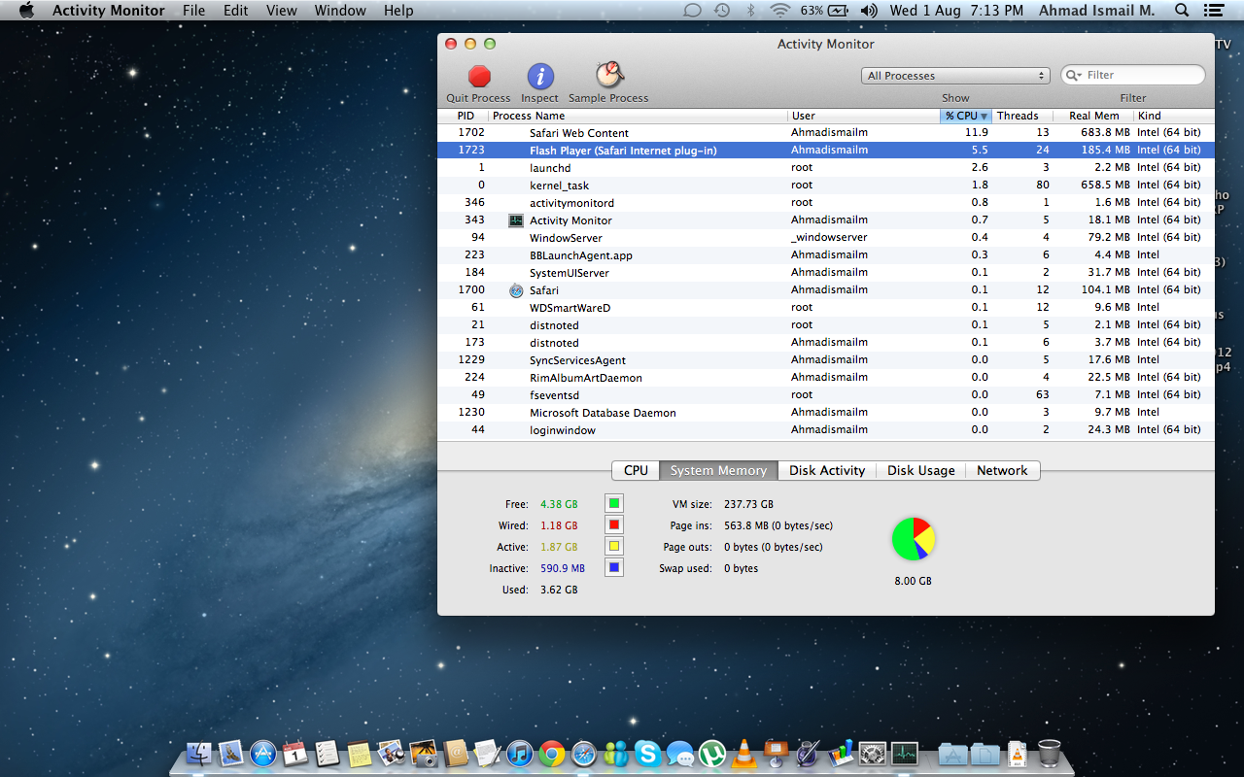Image resolution: width=1244 pixels, height=777 pixels.
Task: Open Calendar from the Dock
Action: [295, 753]
